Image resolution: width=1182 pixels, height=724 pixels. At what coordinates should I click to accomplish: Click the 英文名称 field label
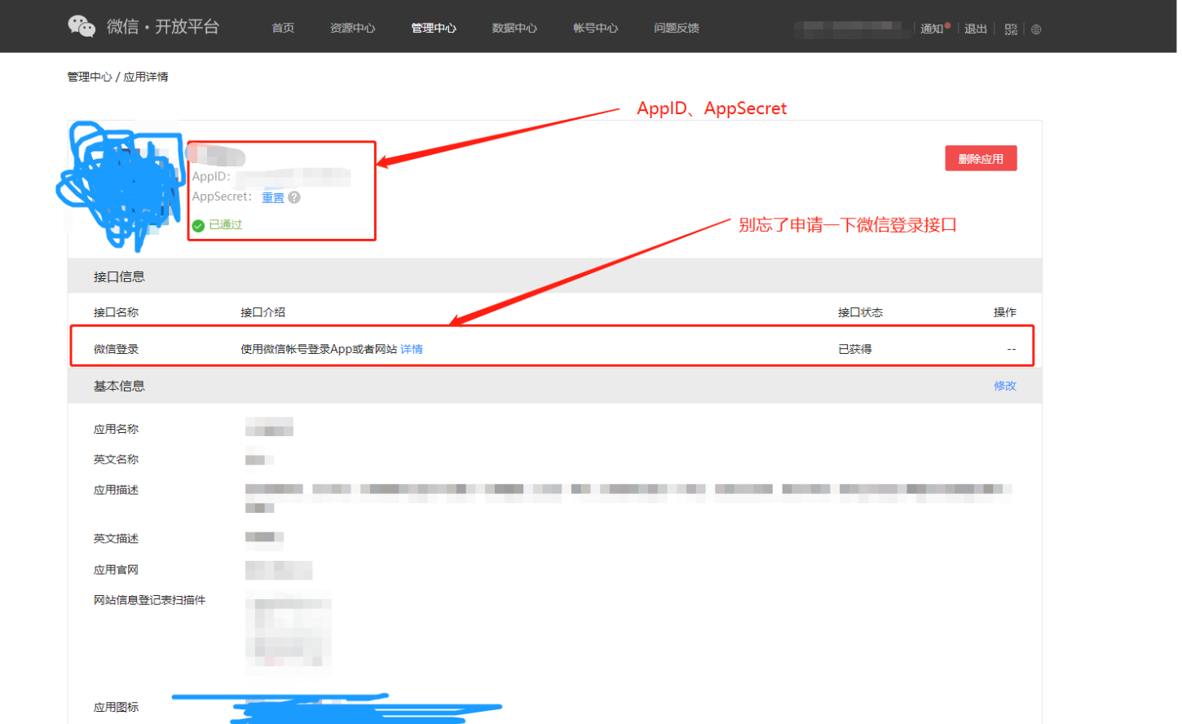click(x=116, y=460)
